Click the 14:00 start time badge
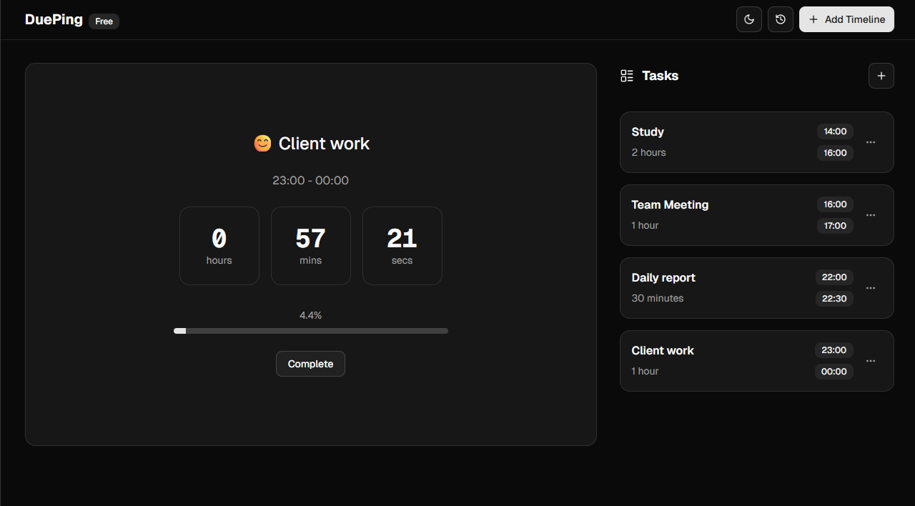This screenshot has height=506, width=915. (x=835, y=132)
